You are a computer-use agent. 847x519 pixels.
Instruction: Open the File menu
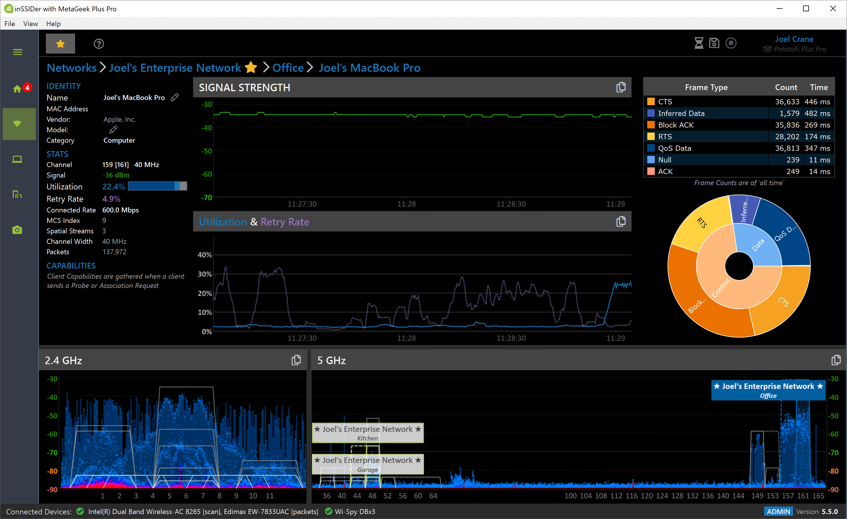click(10, 24)
